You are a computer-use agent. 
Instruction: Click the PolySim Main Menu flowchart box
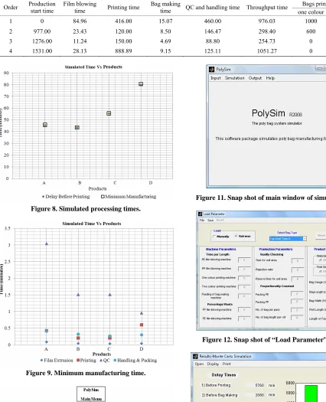pyautogui.click(x=91, y=394)
